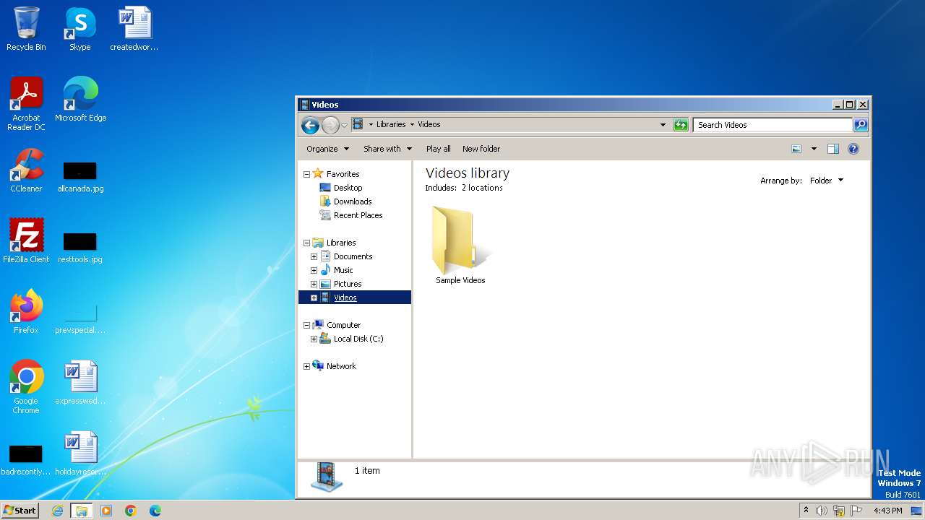Select the createdwor... Word document on desktop
Viewport: 925px width, 520px height.
(134, 29)
